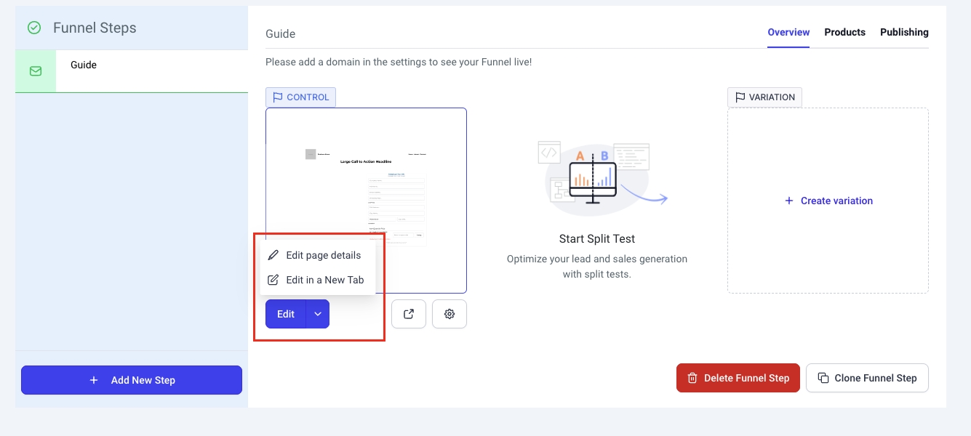Click the VARIATION flag label
This screenshot has height=436, width=971.
point(764,97)
